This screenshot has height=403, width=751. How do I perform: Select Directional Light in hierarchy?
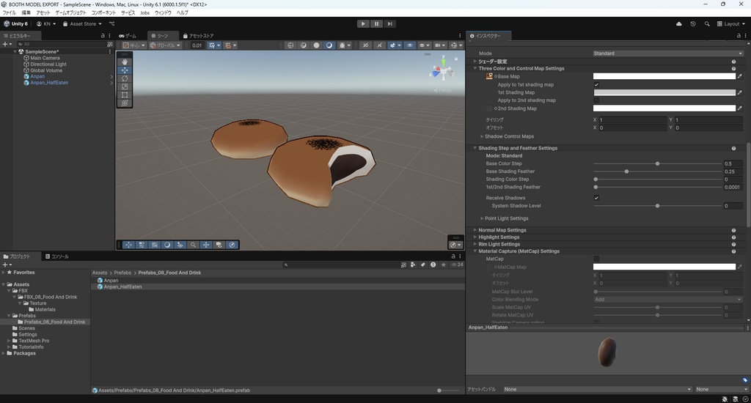[48, 64]
